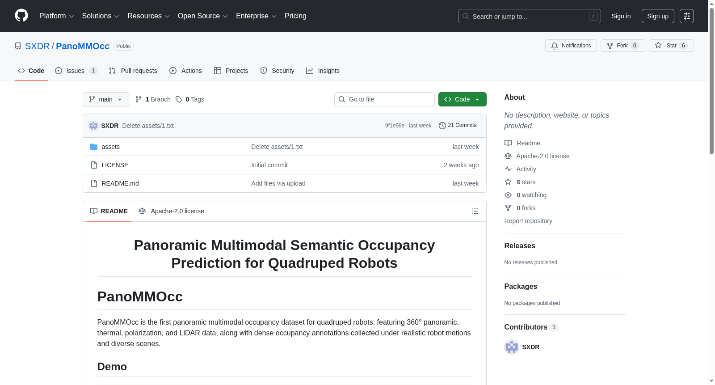Open the Actions tab
715x385 pixels.
coord(186,71)
